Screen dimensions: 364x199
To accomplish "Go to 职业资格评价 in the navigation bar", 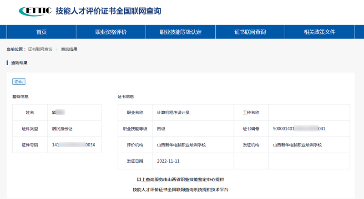I will 111,32.
